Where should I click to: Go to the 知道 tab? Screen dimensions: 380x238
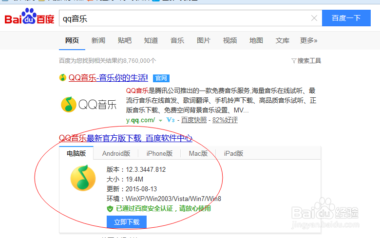click(151, 40)
